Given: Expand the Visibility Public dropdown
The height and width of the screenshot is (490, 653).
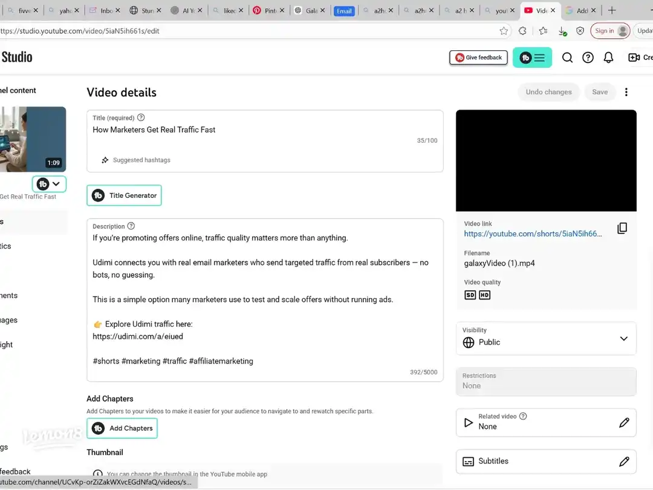Looking at the screenshot, I should 623,339.
